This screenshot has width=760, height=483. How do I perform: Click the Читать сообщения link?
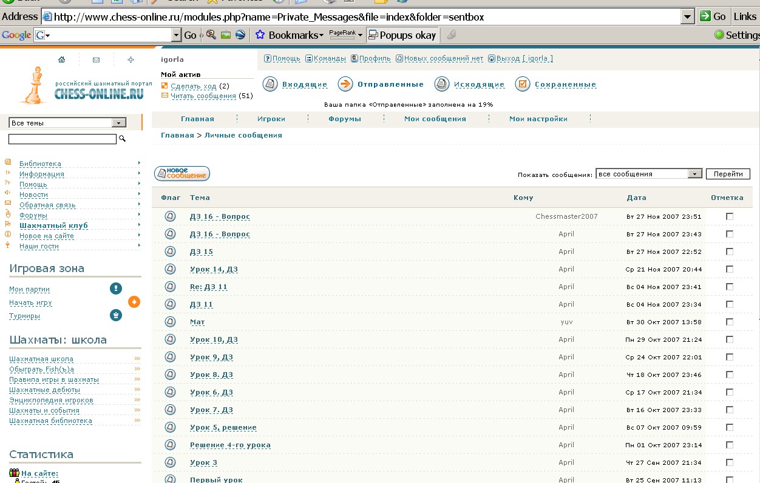coord(203,96)
